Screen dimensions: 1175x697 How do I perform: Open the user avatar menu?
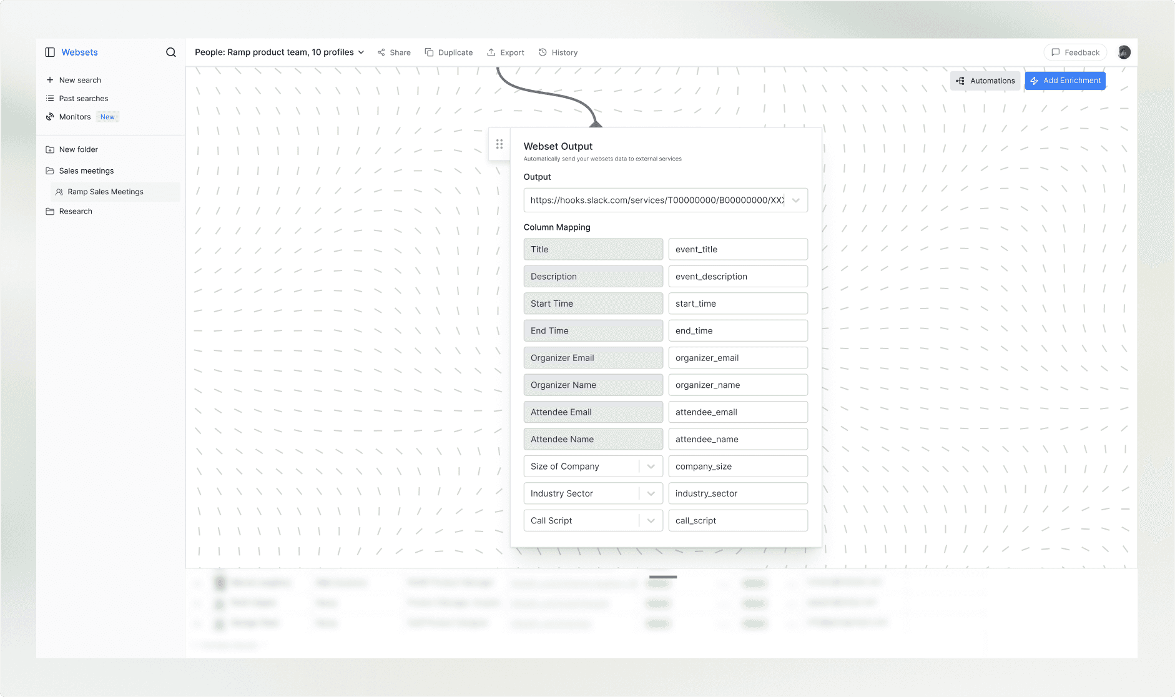(1124, 52)
